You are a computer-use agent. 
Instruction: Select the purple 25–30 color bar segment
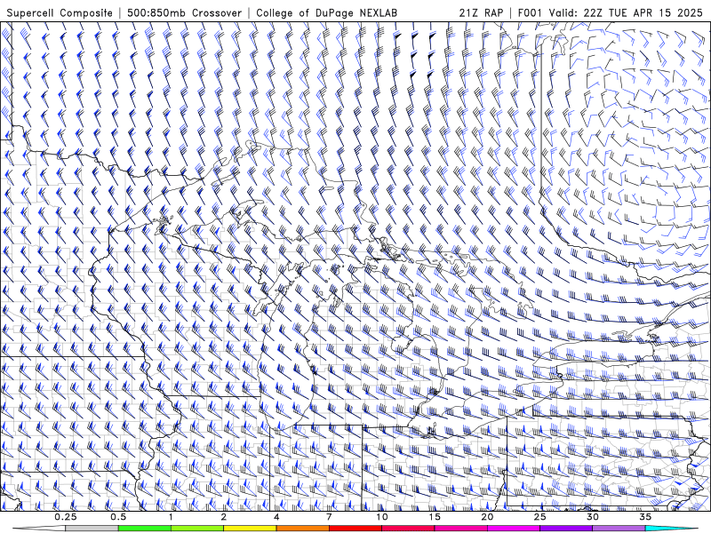click(566, 529)
